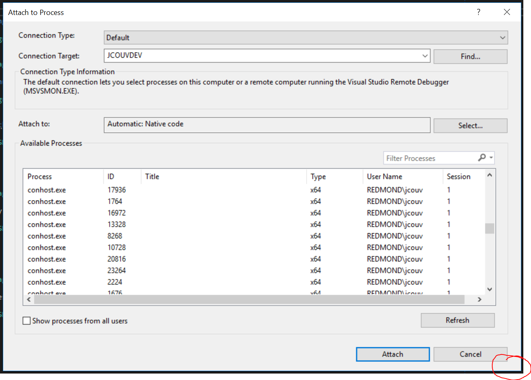Click the horizontal scrollbar right arrow
531x380 pixels.
pos(479,299)
